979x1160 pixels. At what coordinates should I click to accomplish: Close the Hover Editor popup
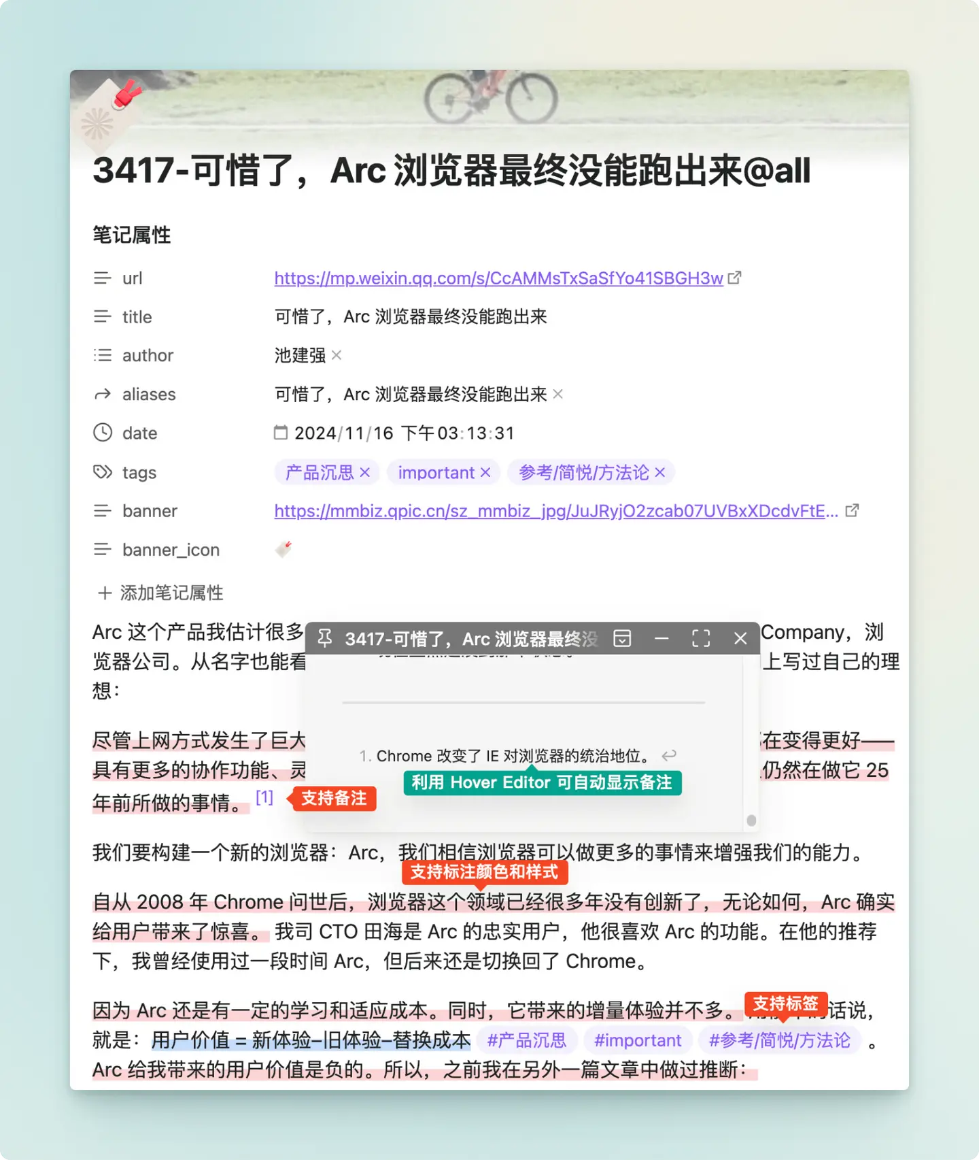[x=740, y=638]
